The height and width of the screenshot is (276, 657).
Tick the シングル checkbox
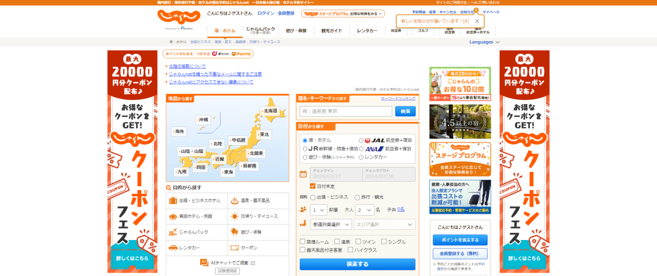[x=384, y=241]
